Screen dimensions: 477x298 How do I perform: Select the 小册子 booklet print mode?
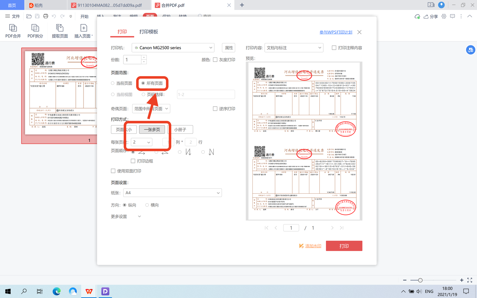[180, 129]
